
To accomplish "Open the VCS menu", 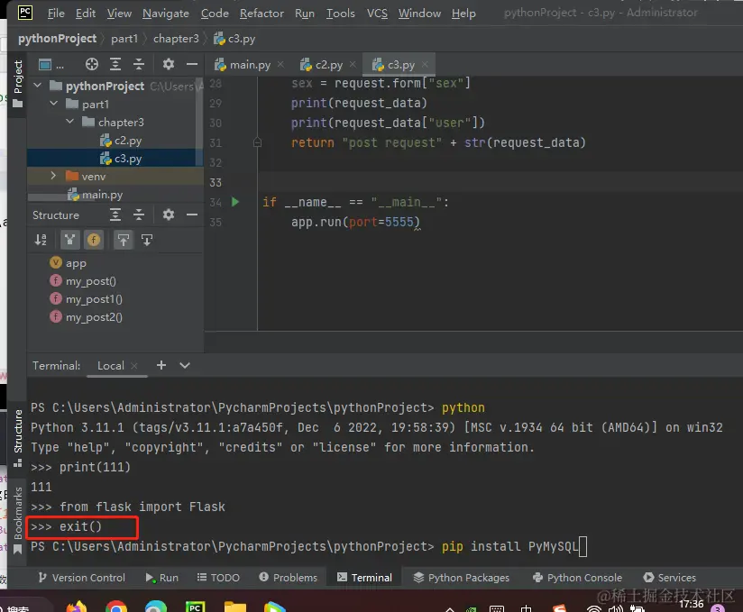I will coord(377,14).
